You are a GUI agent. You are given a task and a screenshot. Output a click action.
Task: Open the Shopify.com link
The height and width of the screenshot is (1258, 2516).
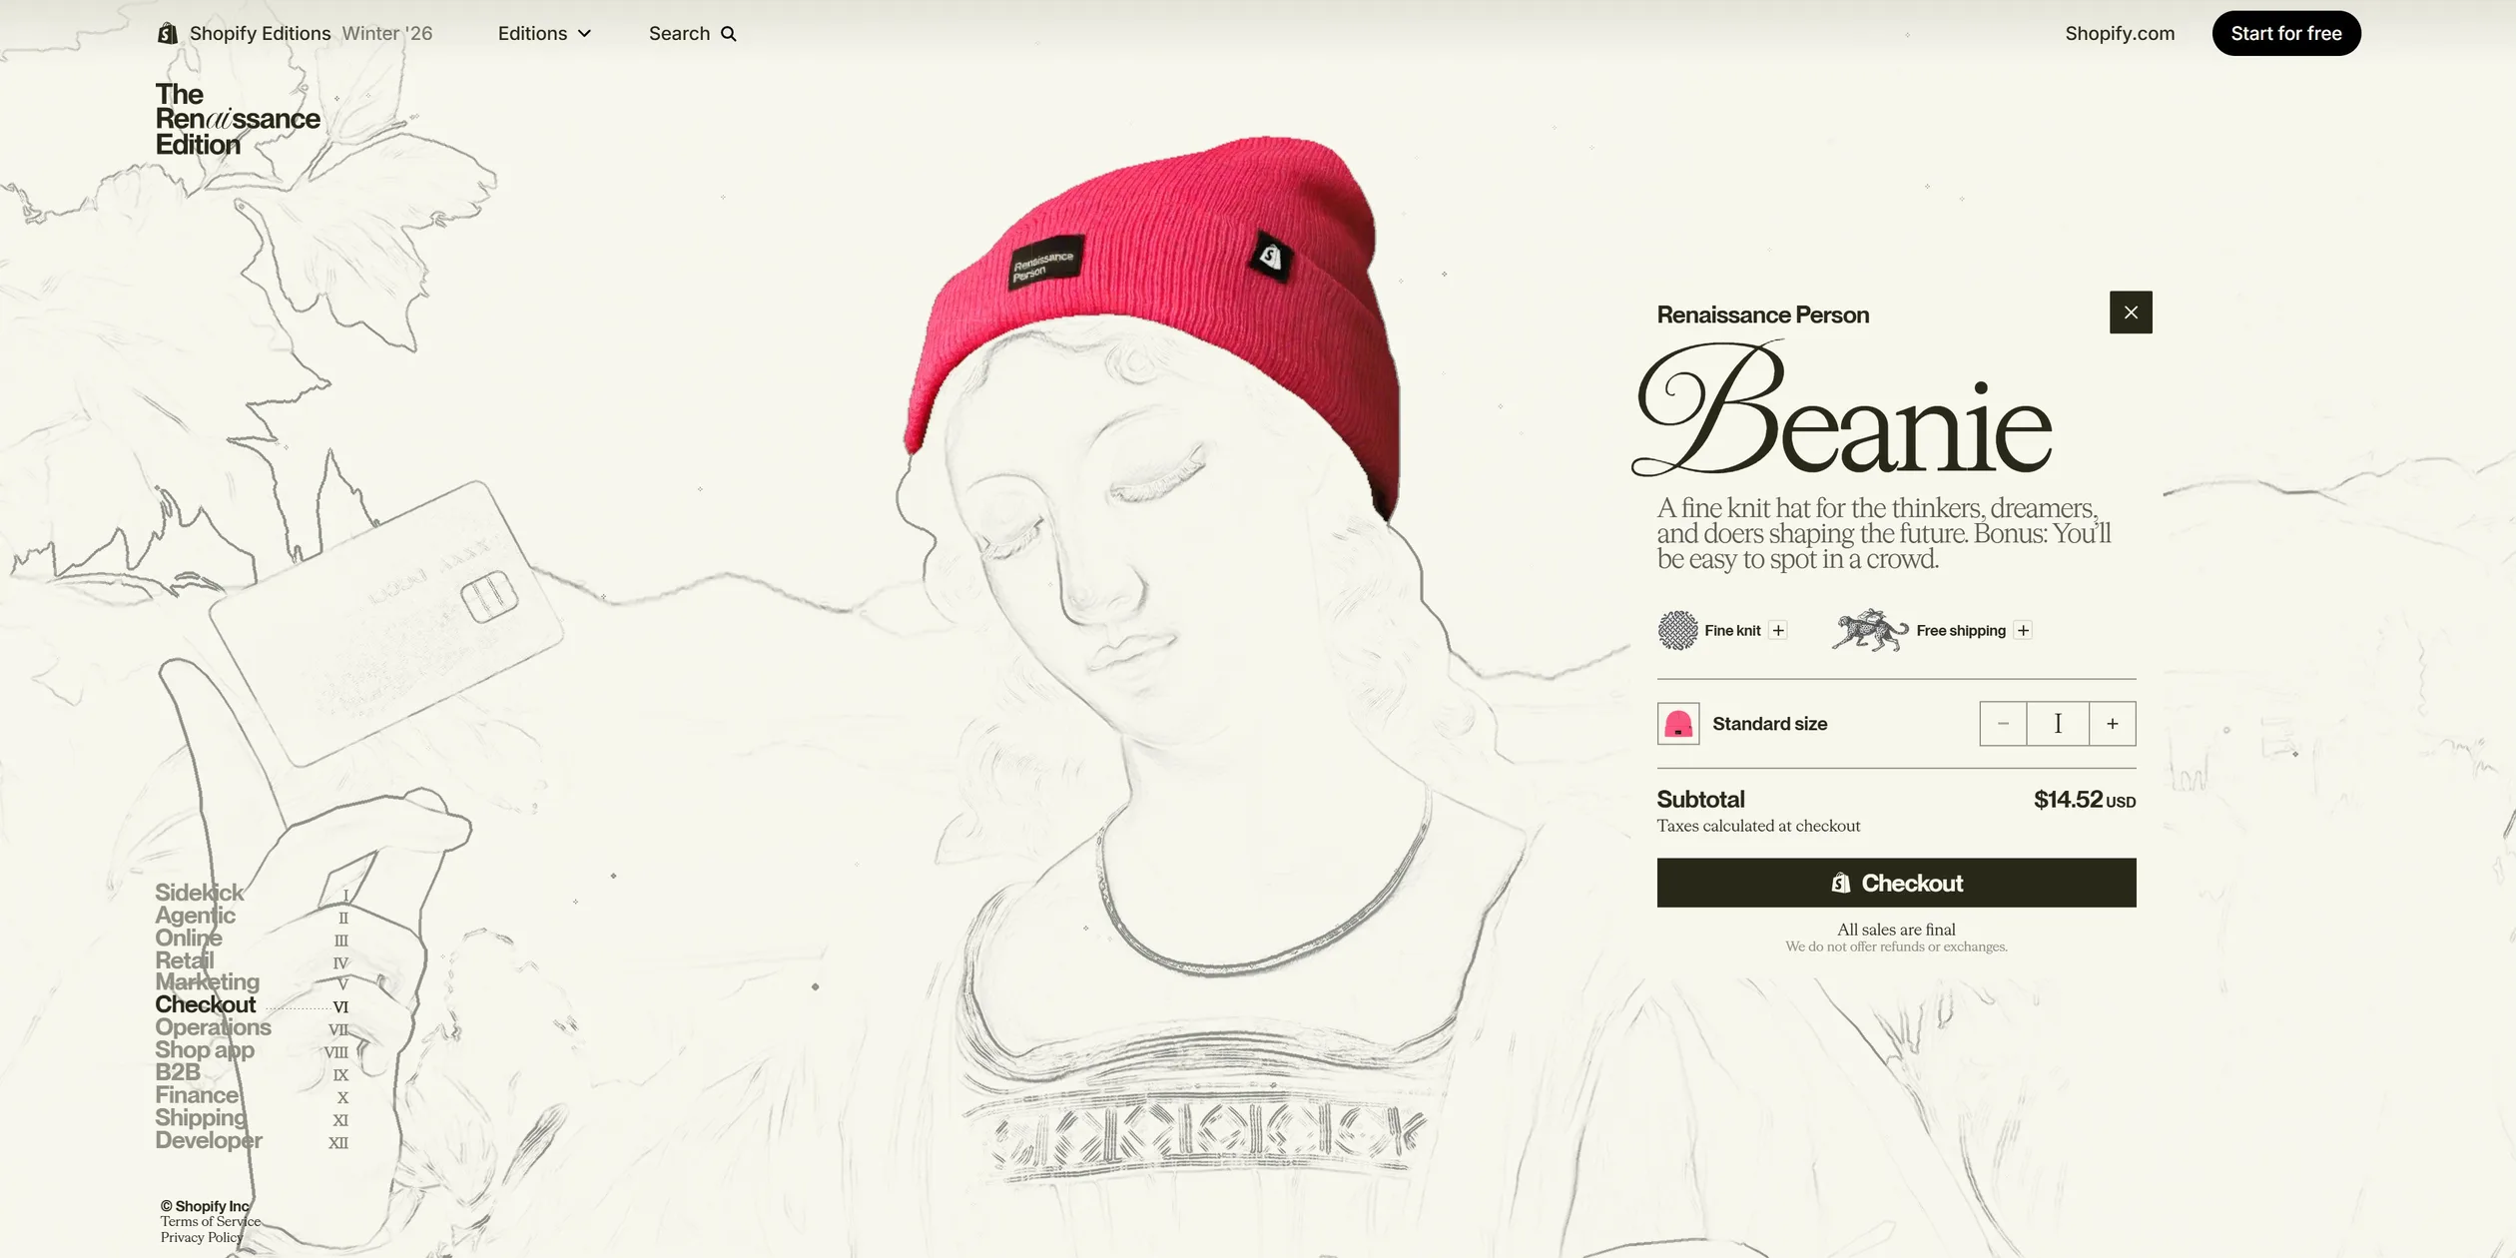[2120, 34]
